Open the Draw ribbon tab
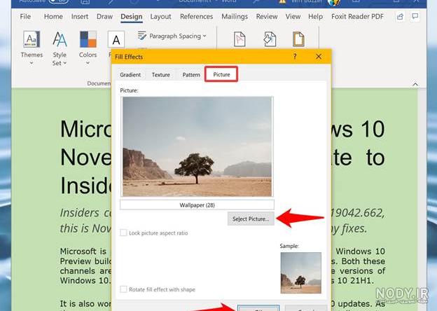This screenshot has height=311, width=437. [x=104, y=16]
